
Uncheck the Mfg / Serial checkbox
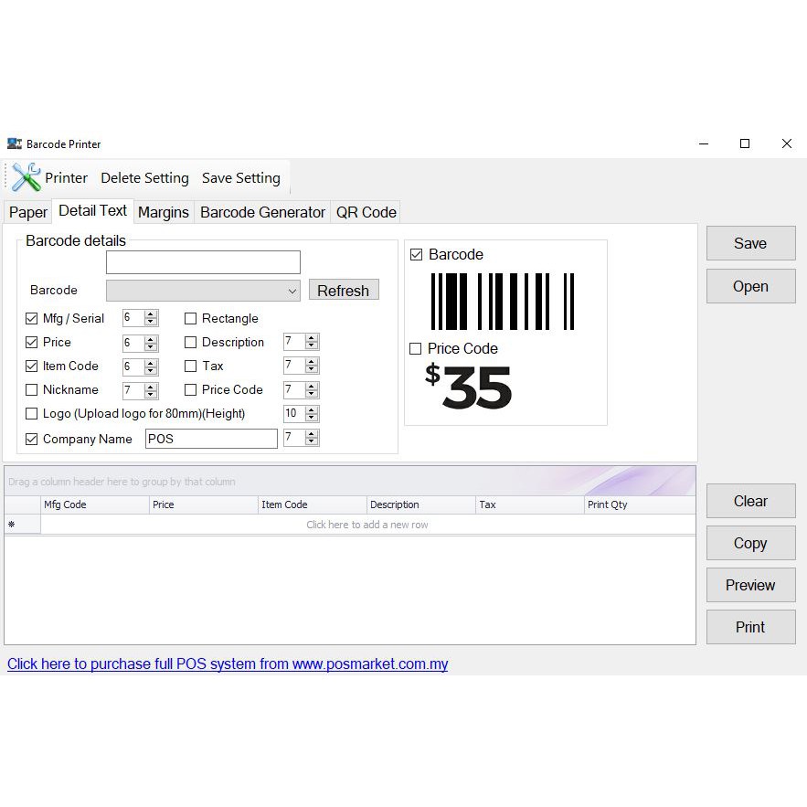coord(32,319)
